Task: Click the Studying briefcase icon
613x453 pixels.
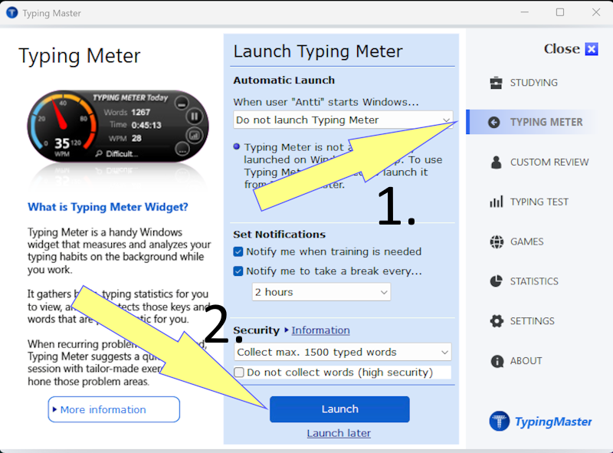Action: click(496, 83)
